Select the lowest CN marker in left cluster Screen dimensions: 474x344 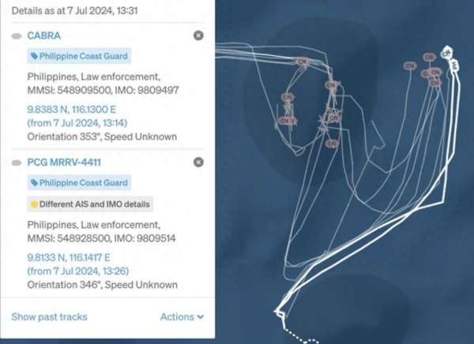click(x=332, y=144)
